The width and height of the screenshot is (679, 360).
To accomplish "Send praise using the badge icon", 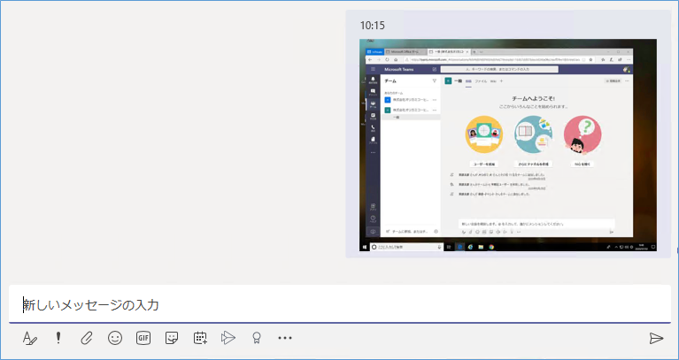I will click(256, 337).
